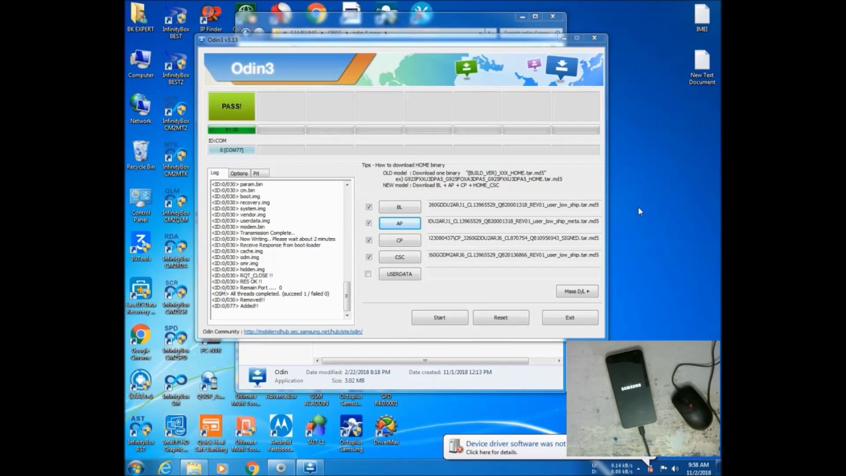Launch the InfinityBox CM2SCR shortcut
Viewport: 846px width, 476px height.
(176, 297)
